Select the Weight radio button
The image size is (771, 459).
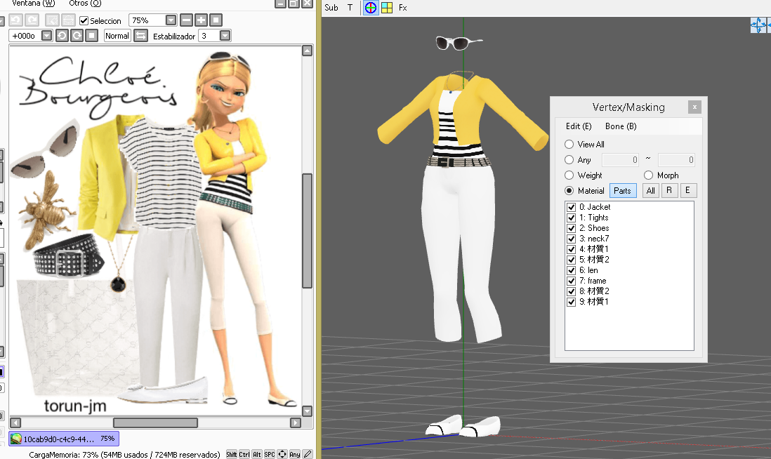coord(569,175)
